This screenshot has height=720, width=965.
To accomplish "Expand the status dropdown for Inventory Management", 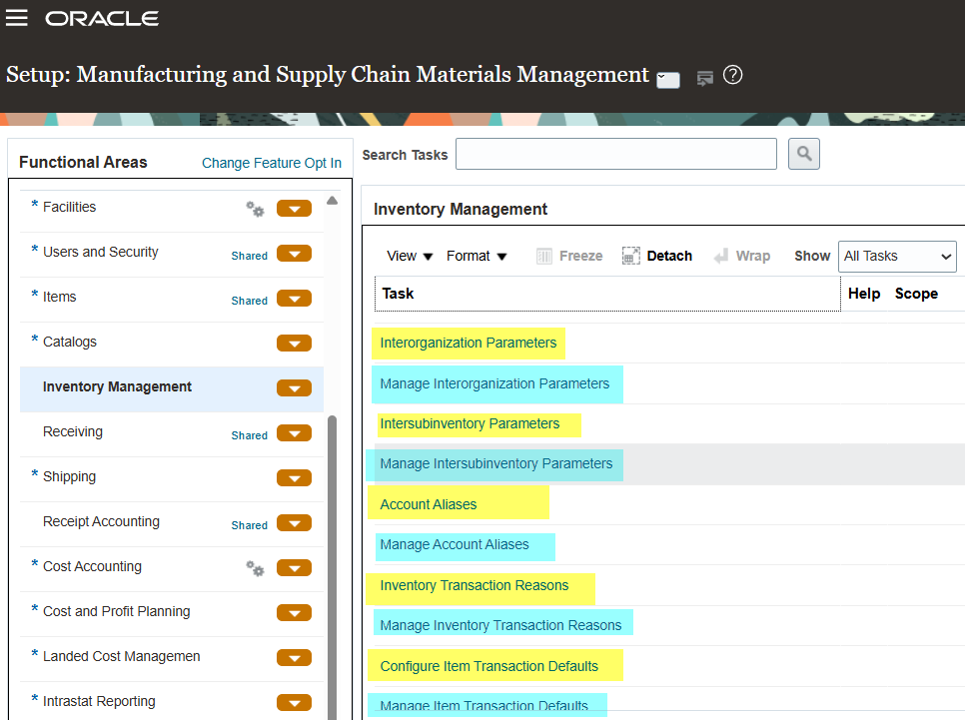I will 294,388.
